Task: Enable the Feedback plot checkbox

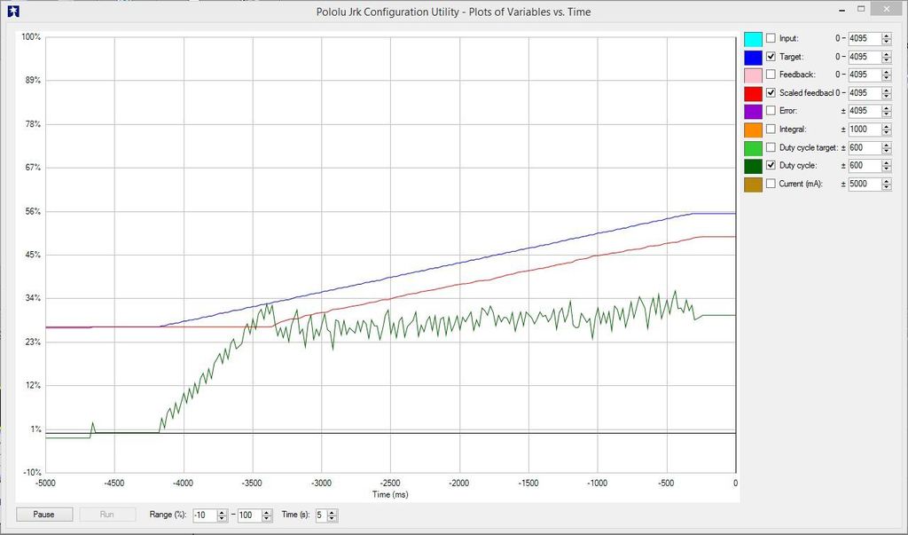Action: [771, 75]
